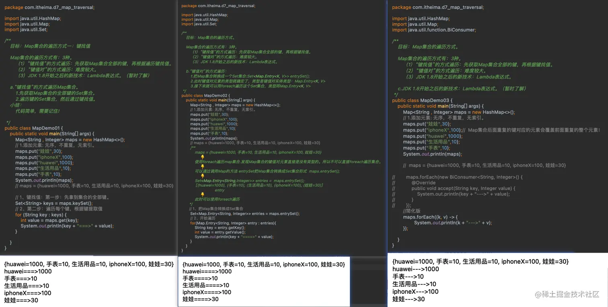This screenshot has width=608, height=307.
Task: Click the output line "生活用品====>10" with four equals signs
Action: (x=206, y=285)
